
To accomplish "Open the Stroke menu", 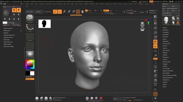I will click(x=125, y=4).
